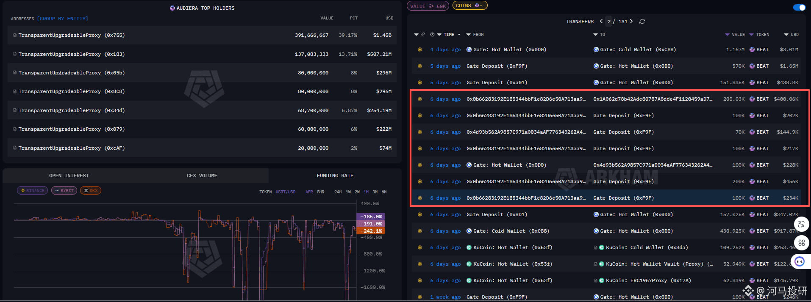The width and height of the screenshot is (811, 302).
Task: Open KuCoin: Hot Wallet Vault (Proxy) recipient
Action: pyautogui.click(x=659, y=264)
